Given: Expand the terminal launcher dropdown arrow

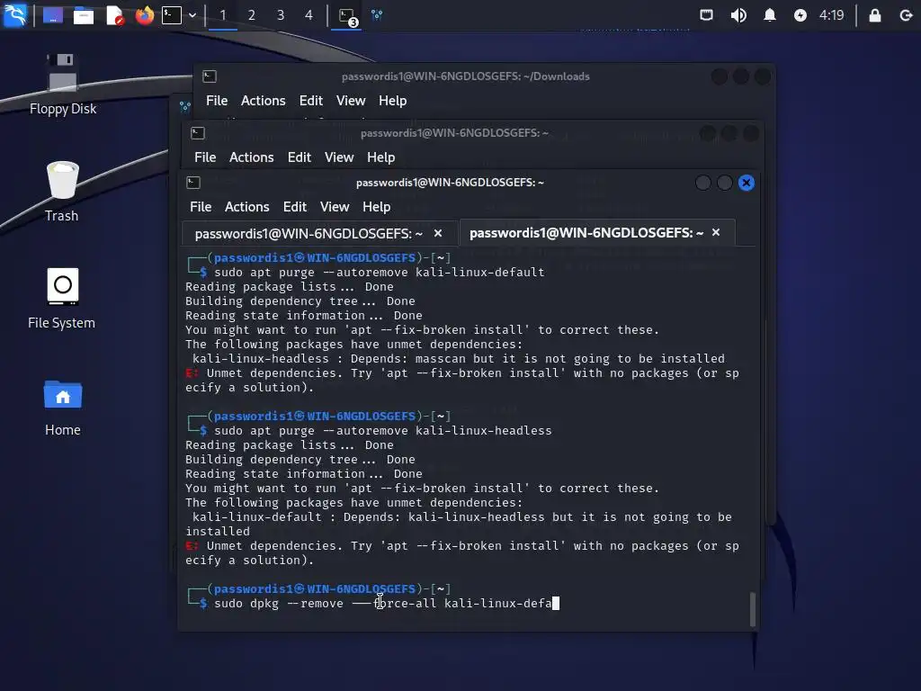Looking at the screenshot, I should point(192,15).
